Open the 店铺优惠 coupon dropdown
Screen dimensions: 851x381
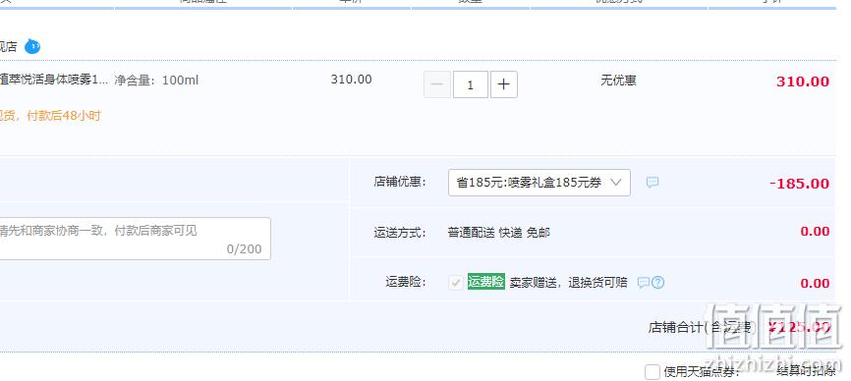(x=539, y=183)
